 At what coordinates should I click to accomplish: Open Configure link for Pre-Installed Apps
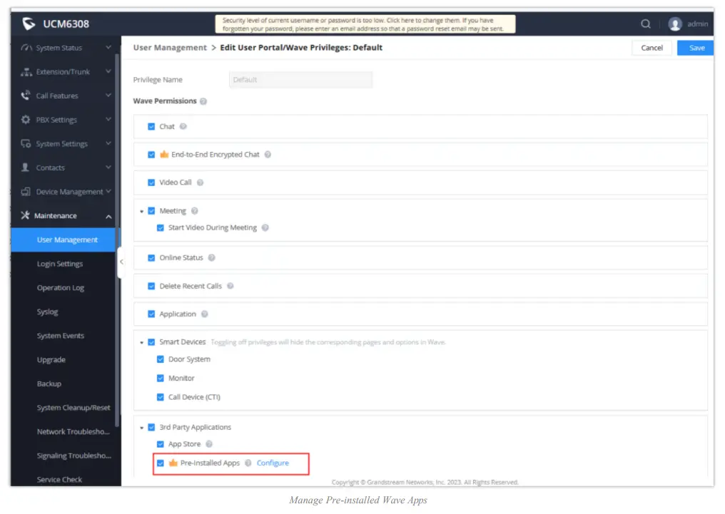click(x=273, y=463)
